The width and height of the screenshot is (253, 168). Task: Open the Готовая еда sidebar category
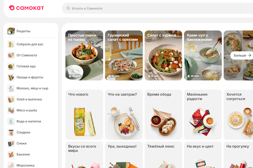pyautogui.click(x=31, y=67)
